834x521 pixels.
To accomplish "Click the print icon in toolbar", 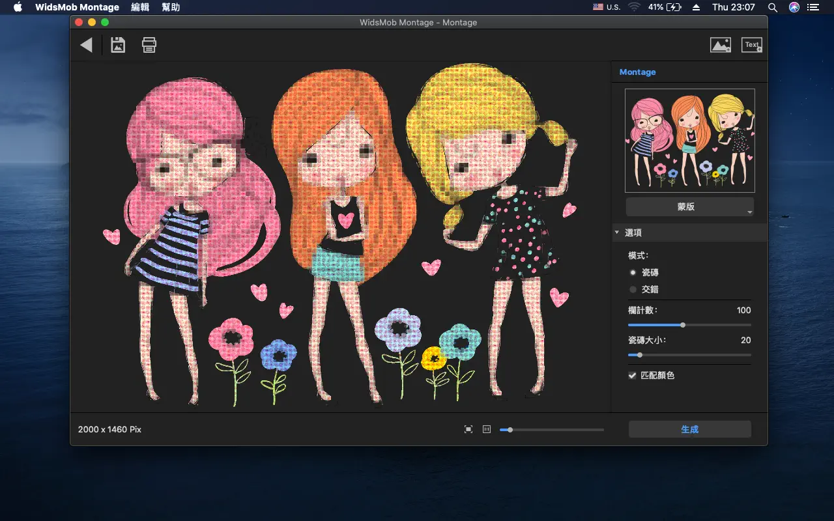I will tap(149, 45).
